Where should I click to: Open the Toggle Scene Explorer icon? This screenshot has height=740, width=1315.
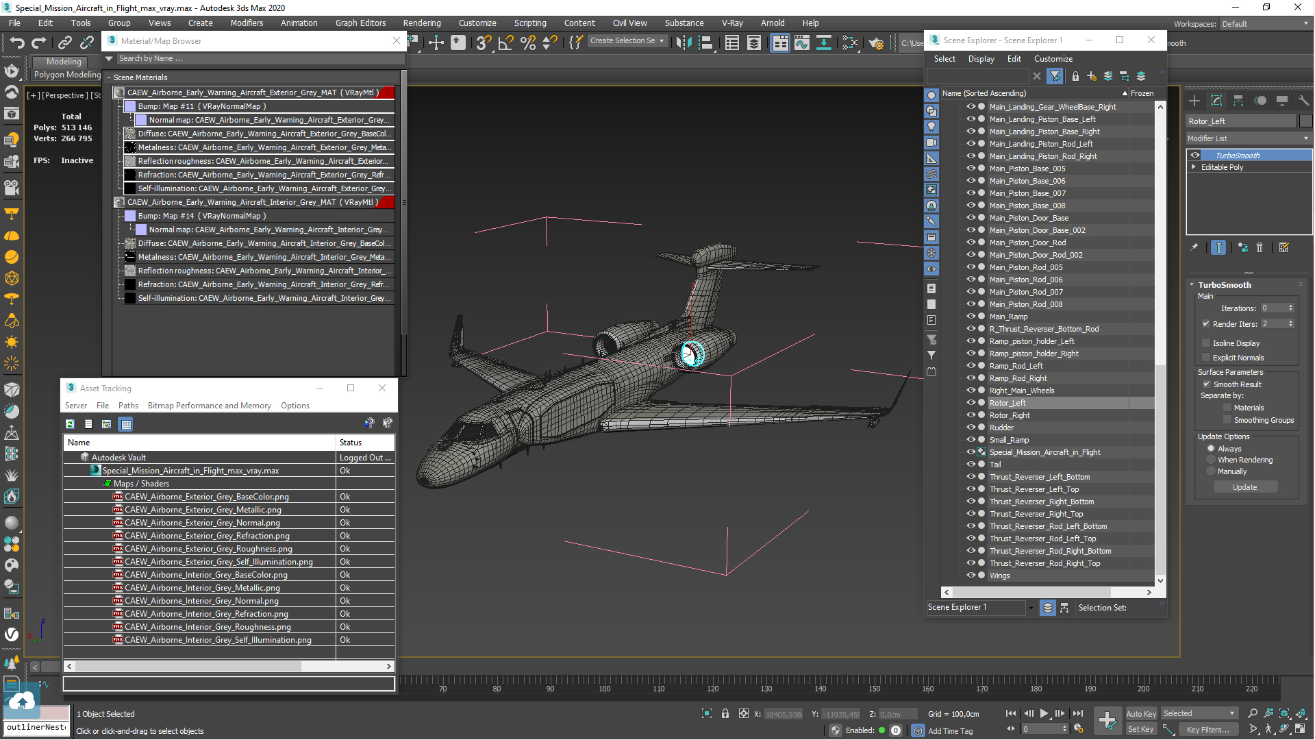tap(732, 43)
